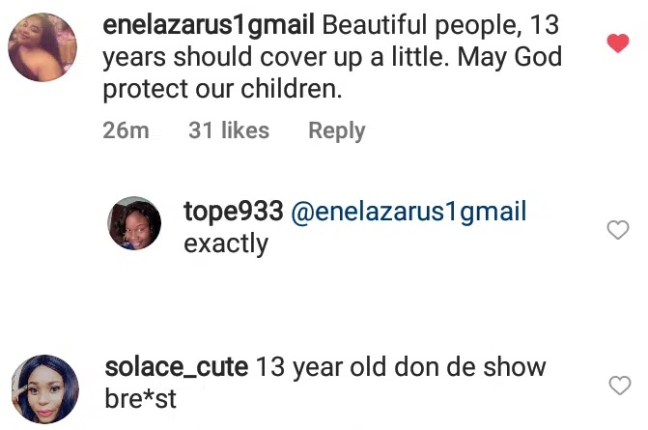Tap solace_cute's profile avatar

click(43, 388)
